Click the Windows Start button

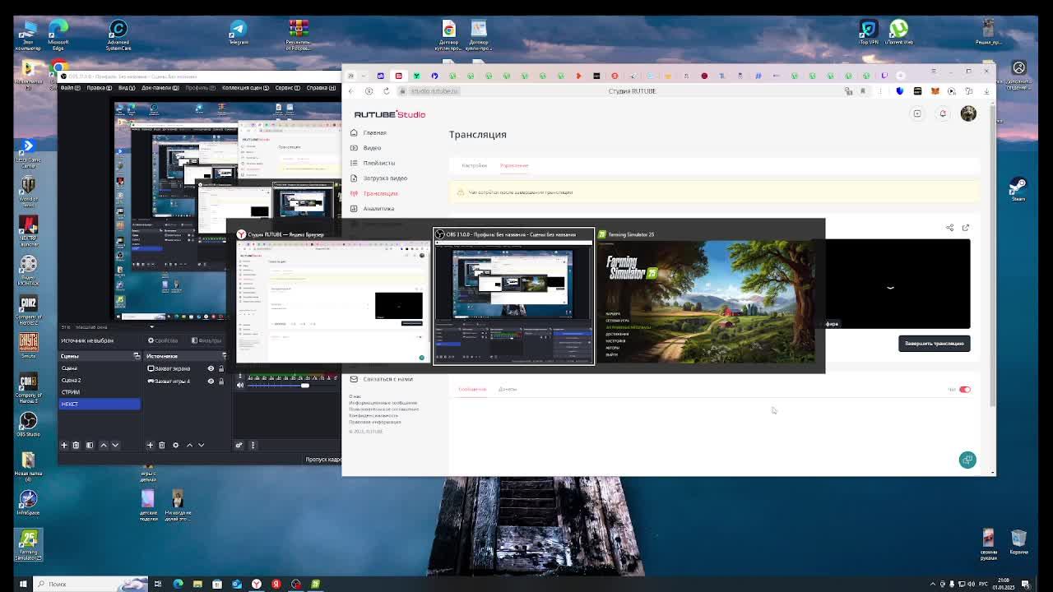23,584
